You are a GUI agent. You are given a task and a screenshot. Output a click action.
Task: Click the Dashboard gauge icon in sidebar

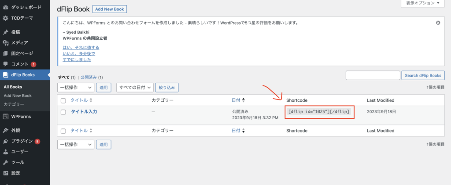tap(5, 7)
